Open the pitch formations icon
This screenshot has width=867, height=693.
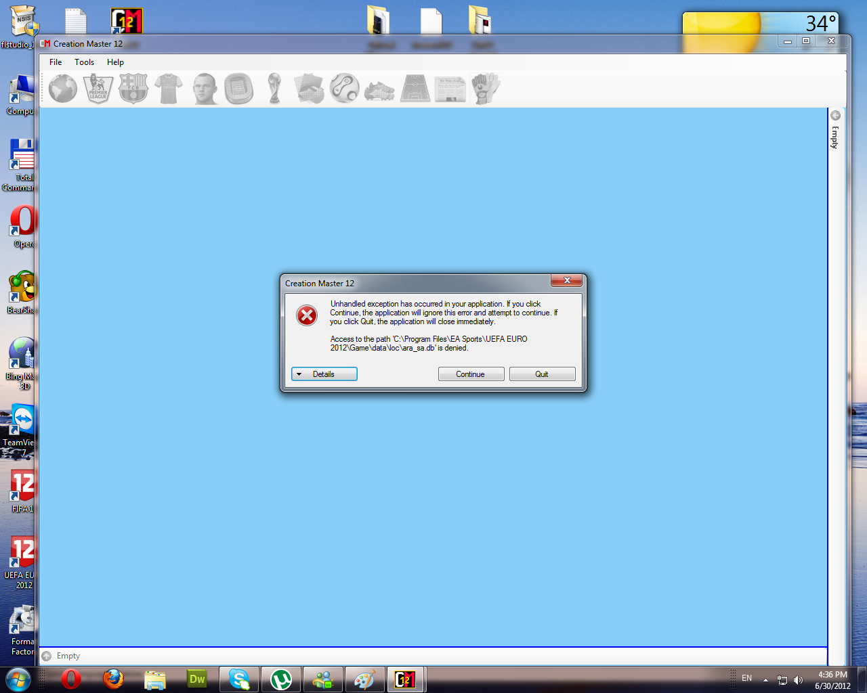415,89
